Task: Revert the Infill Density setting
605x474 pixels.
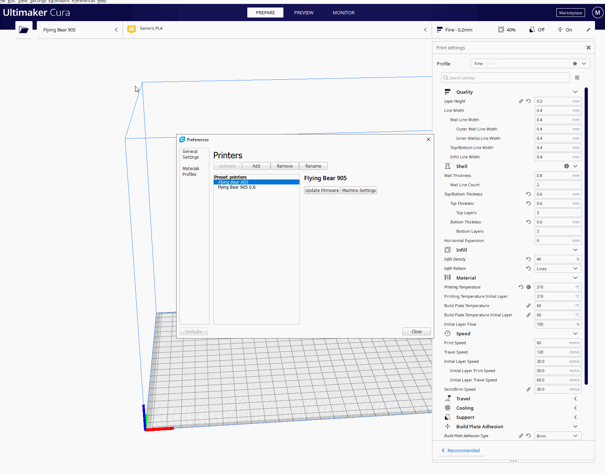Action: click(528, 259)
